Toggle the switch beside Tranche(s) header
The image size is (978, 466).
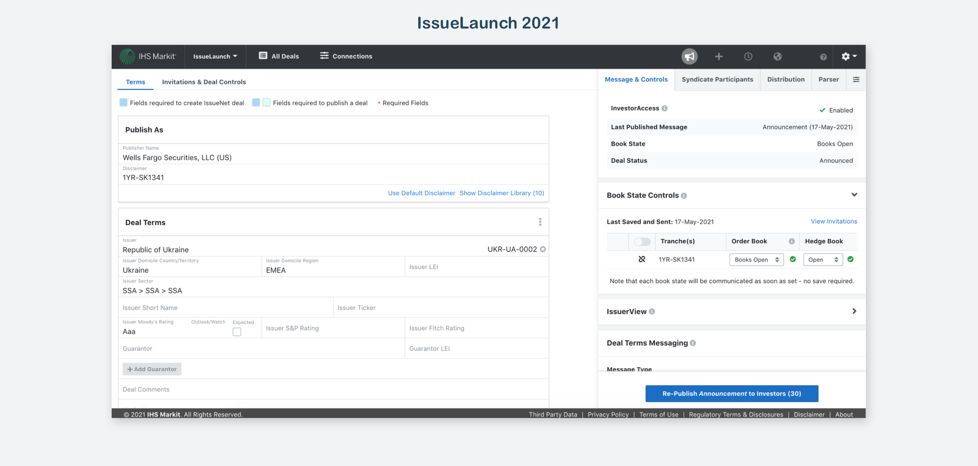[x=642, y=242]
